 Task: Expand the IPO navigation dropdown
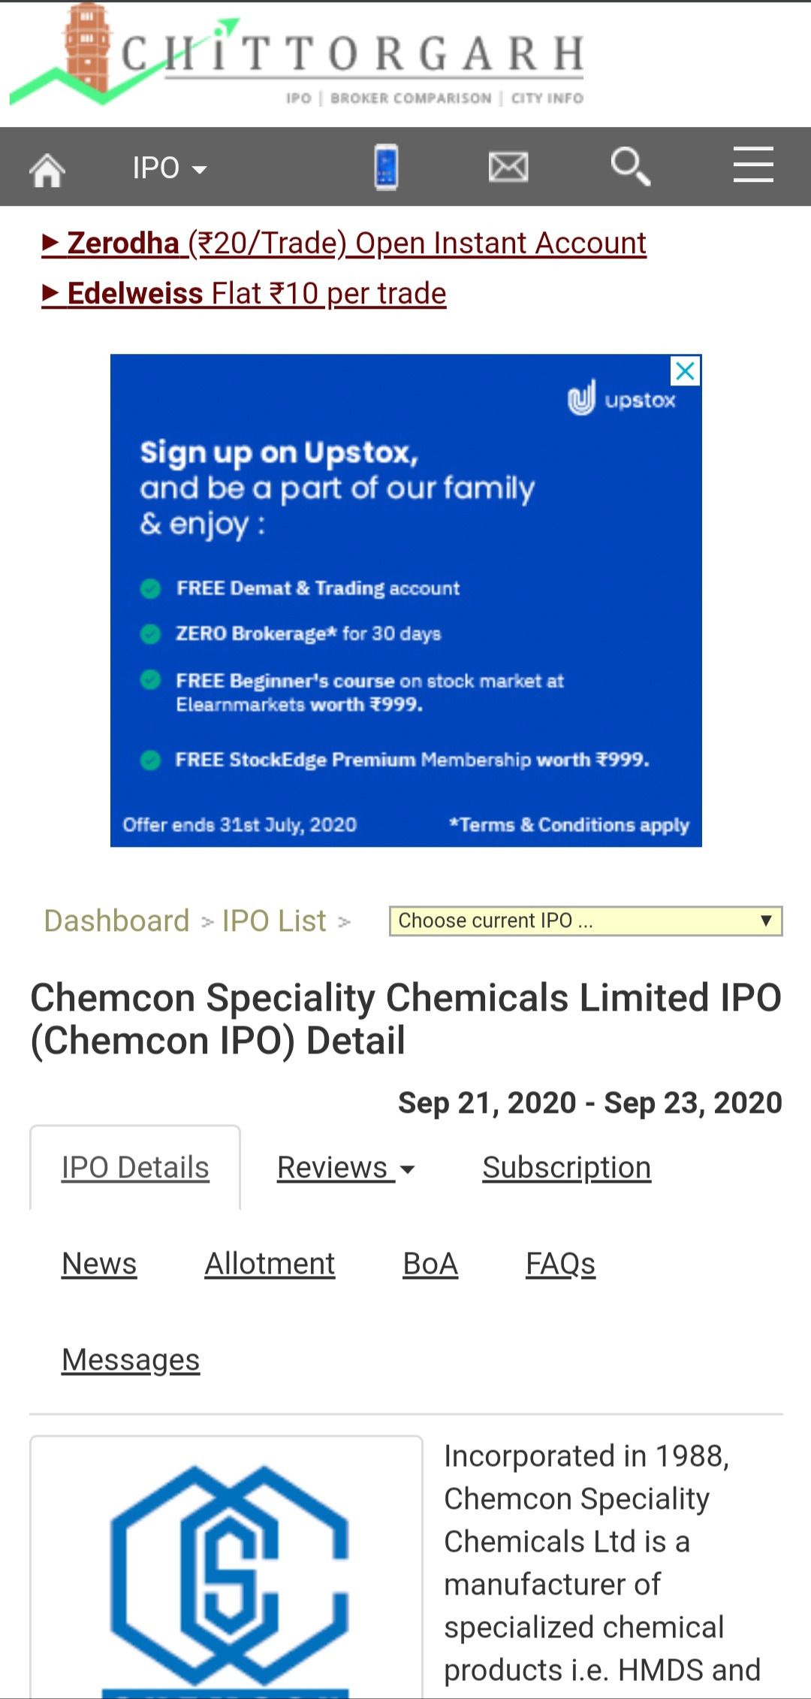click(169, 168)
